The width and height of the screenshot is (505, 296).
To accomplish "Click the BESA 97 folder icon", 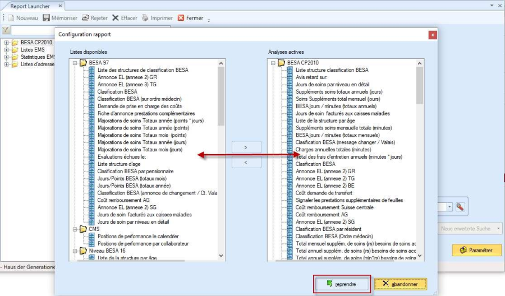I will pyautogui.click(x=84, y=62).
